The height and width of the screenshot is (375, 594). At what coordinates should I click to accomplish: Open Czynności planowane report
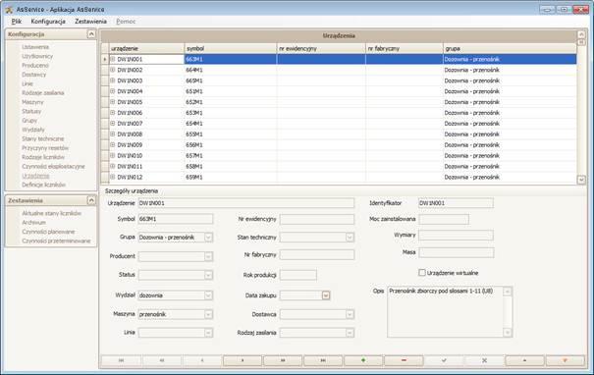pyautogui.click(x=48, y=232)
